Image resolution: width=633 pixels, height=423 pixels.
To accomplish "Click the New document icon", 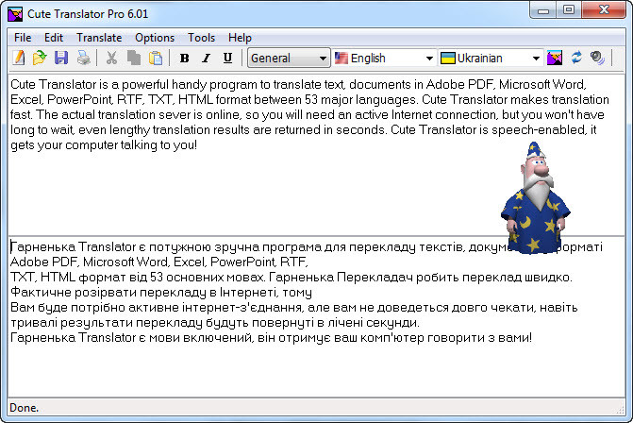I will (18, 58).
